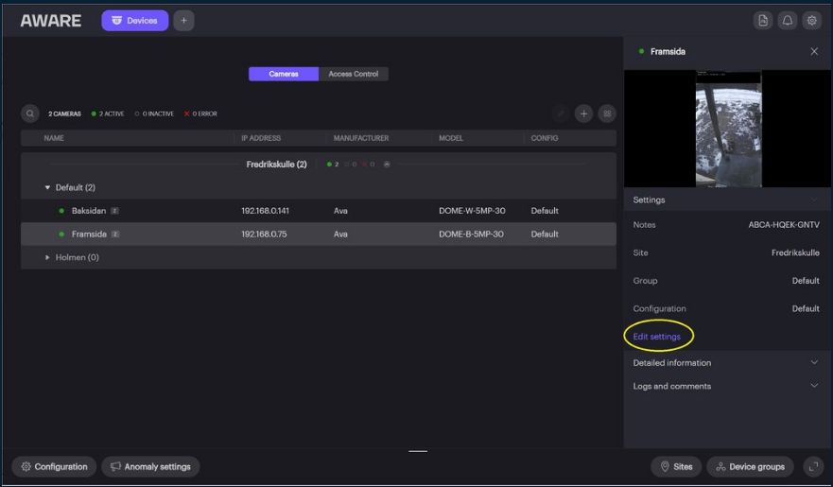Open global settings gear icon

click(812, 21)
